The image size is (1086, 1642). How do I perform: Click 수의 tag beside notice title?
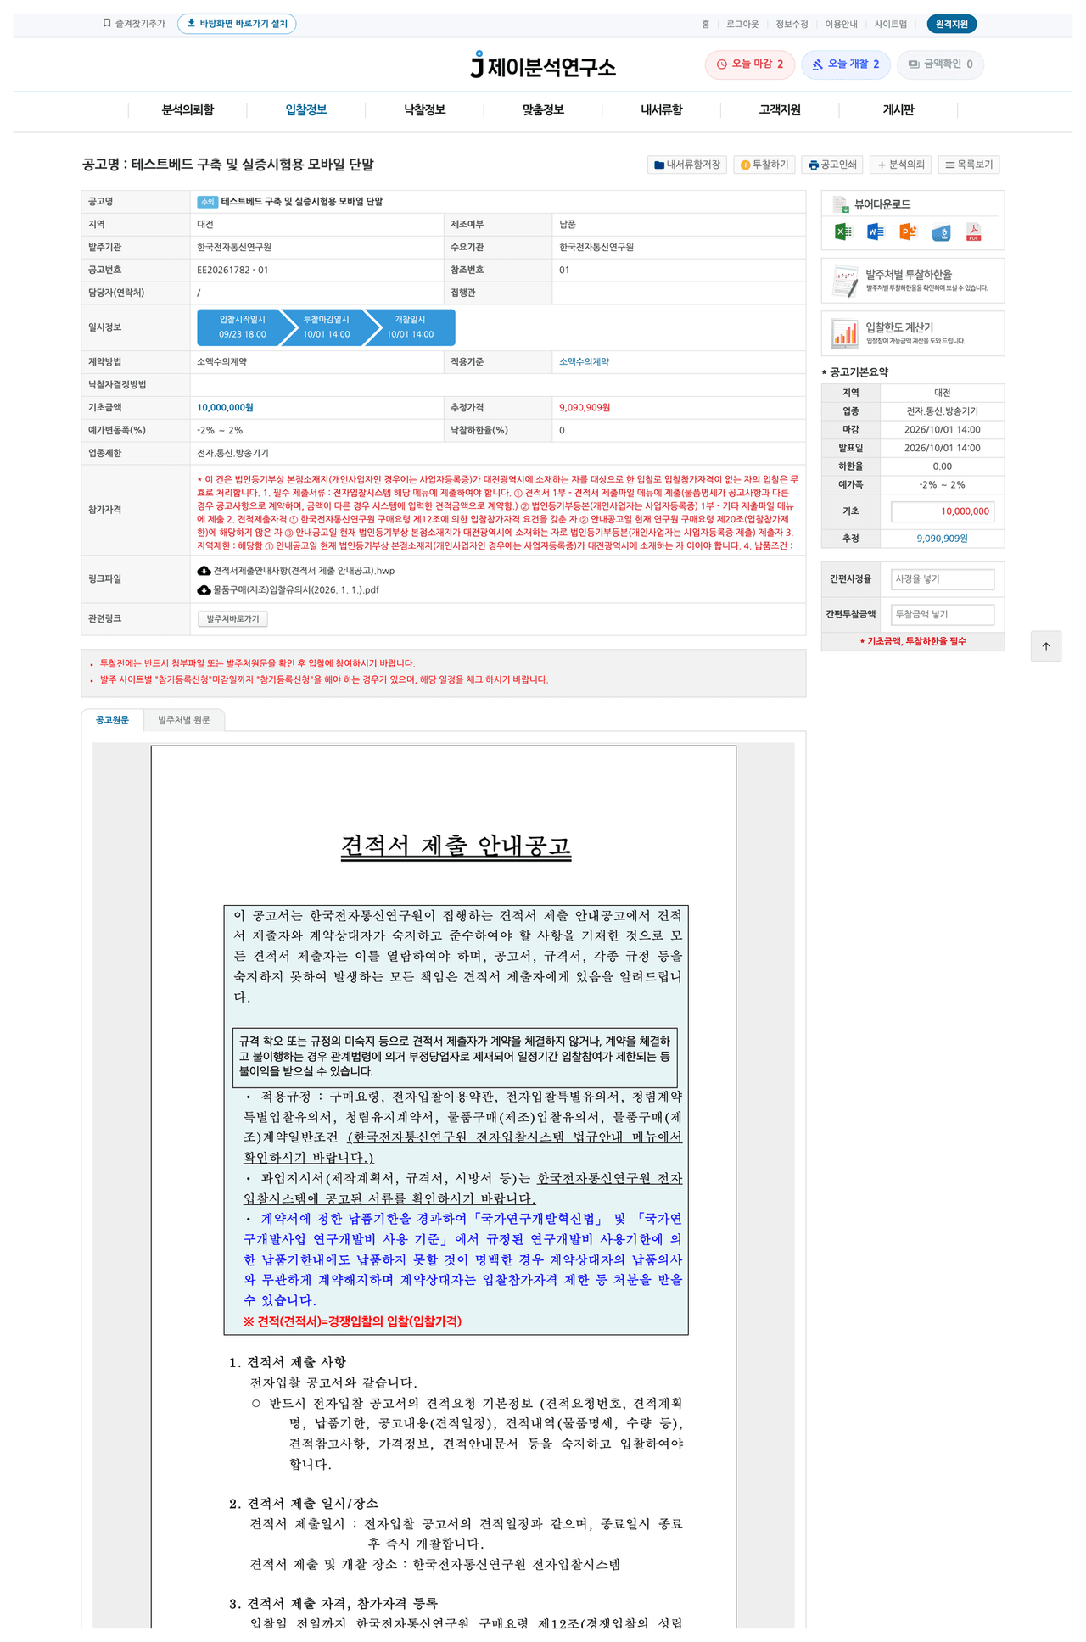207,202
